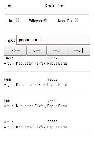94x168 pixels.
Task: Click postal code 98652 for Furir
Action: [x=52, y=79]
